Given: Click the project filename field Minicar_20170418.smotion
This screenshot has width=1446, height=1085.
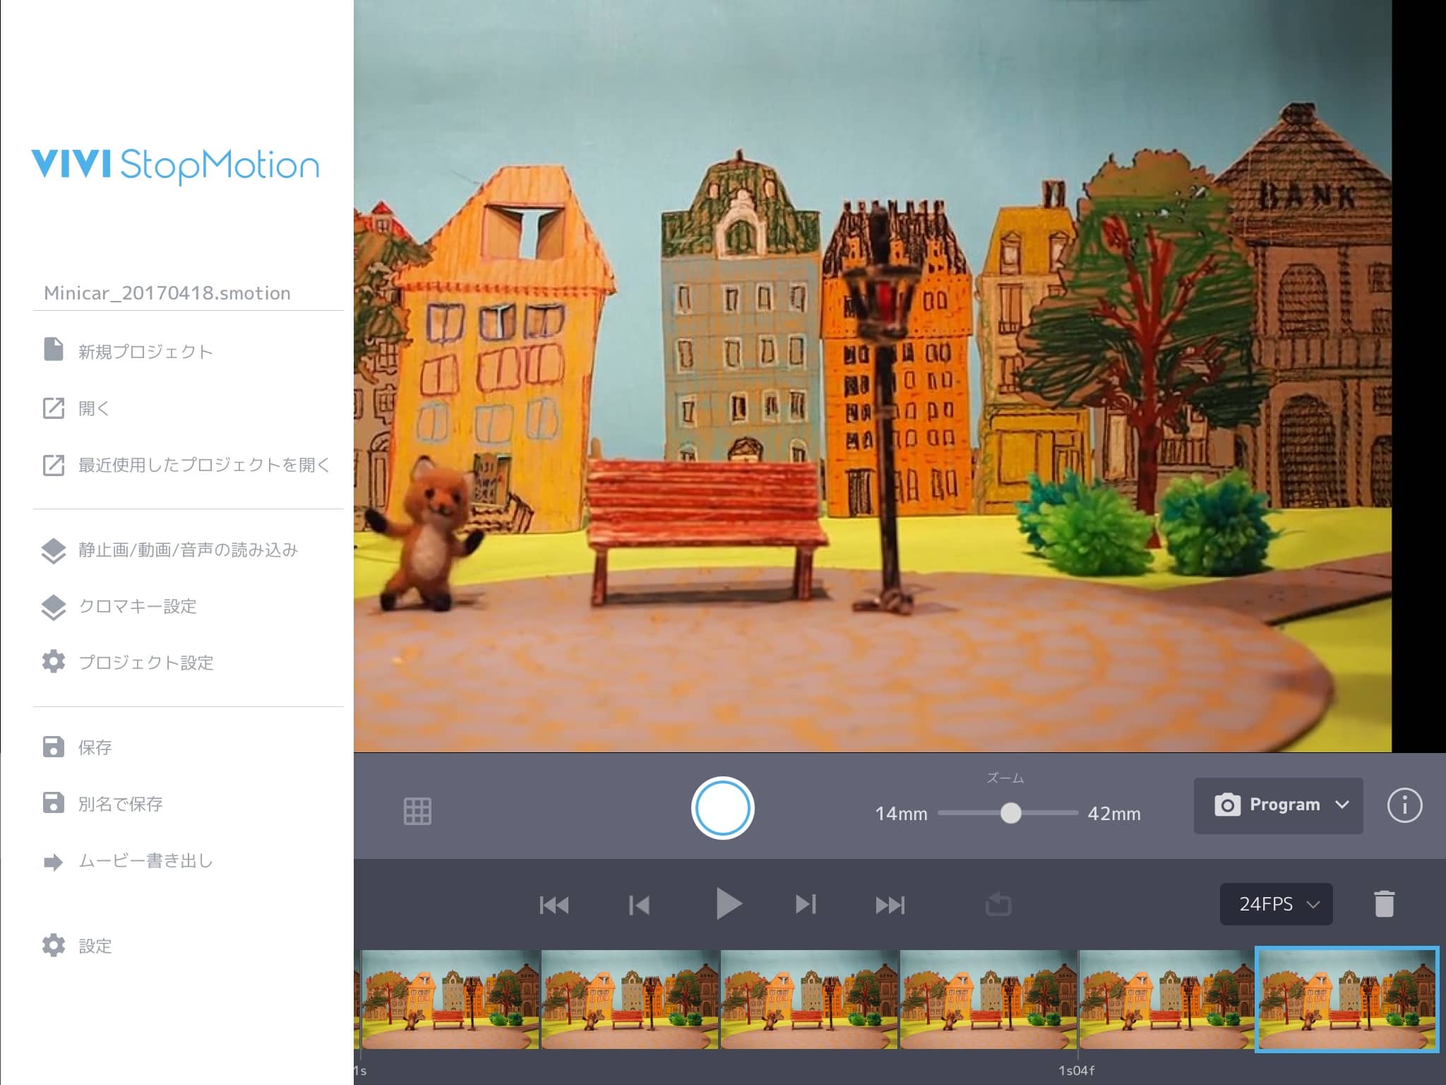Looking at the screenshot, I should coord(167,293).
